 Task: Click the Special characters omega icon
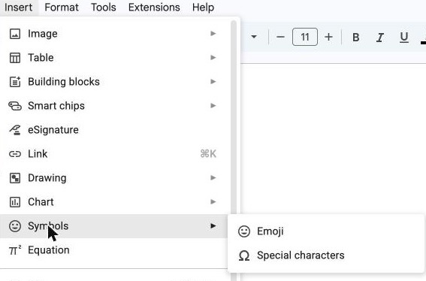click(244, 255)
